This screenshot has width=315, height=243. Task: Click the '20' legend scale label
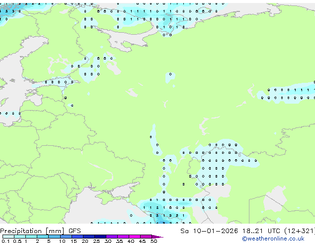[85, 241]
